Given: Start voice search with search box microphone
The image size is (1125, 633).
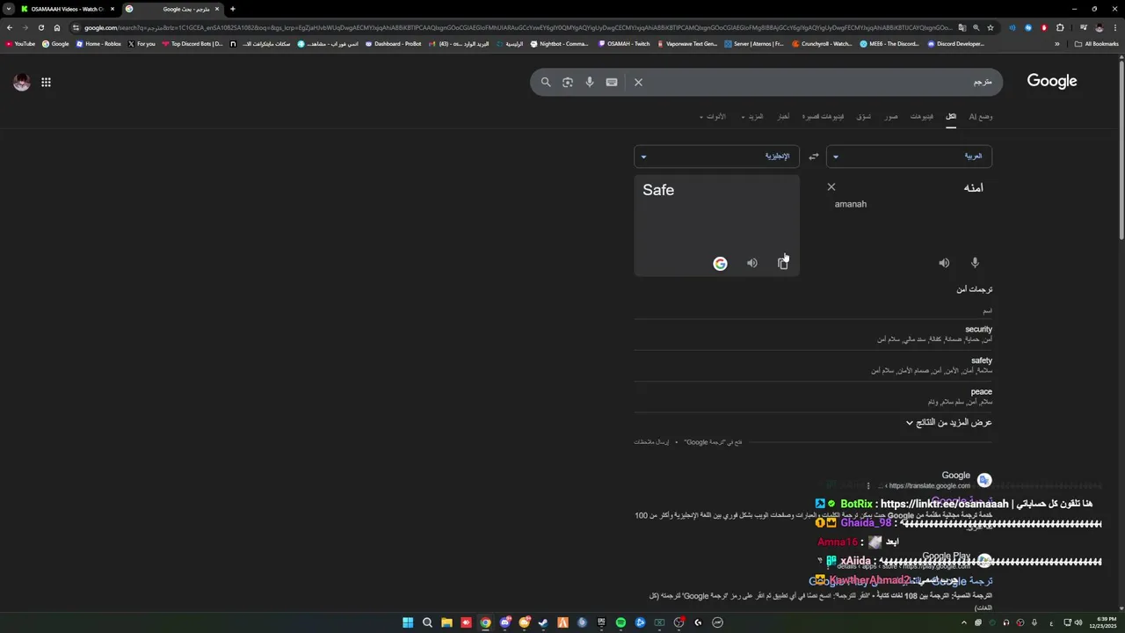Looking at the screenshot, I should point(590,82).
